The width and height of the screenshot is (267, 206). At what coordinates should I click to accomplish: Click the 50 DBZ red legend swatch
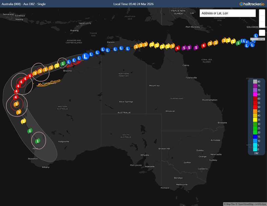[255, 107]
